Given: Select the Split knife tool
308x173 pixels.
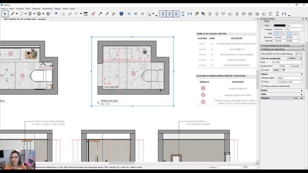Looking at the screenshot, I should (x=107, y=14).
